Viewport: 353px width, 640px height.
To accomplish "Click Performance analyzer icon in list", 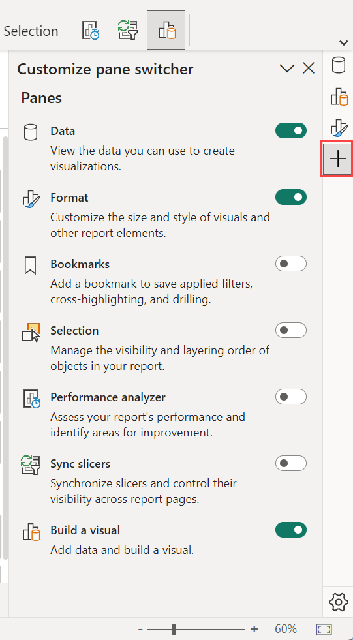I will (x=32, y=399).
